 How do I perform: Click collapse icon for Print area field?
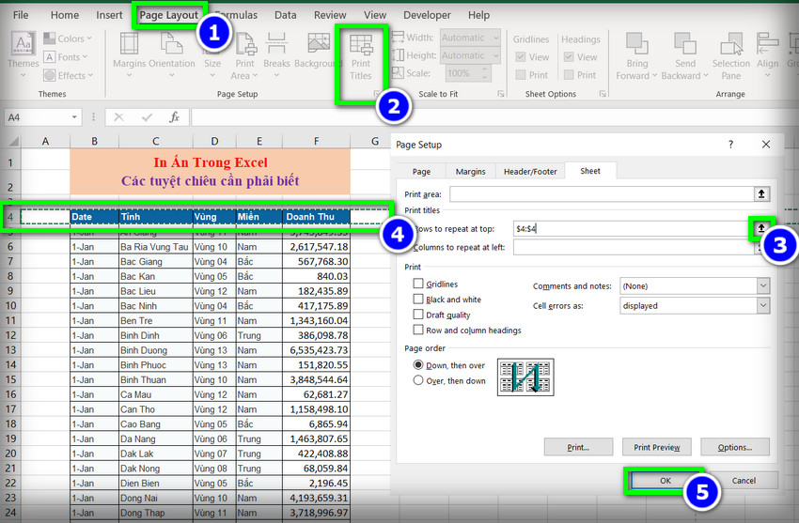(x=761, y=193)
